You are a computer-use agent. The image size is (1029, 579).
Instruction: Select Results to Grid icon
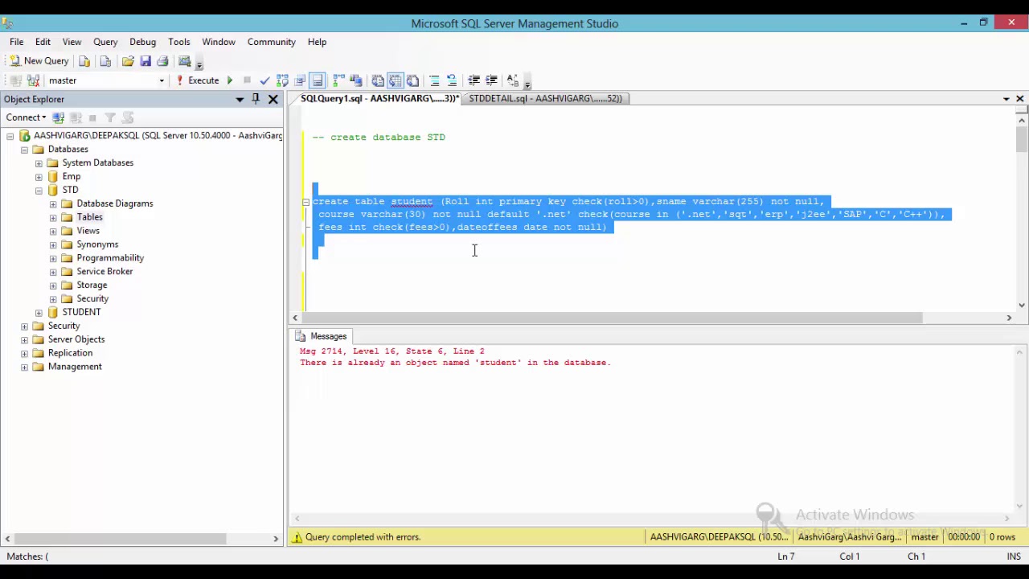point(396,80)
